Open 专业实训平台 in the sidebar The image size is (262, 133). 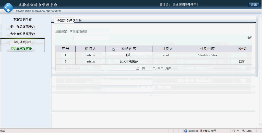coord(22,19)
